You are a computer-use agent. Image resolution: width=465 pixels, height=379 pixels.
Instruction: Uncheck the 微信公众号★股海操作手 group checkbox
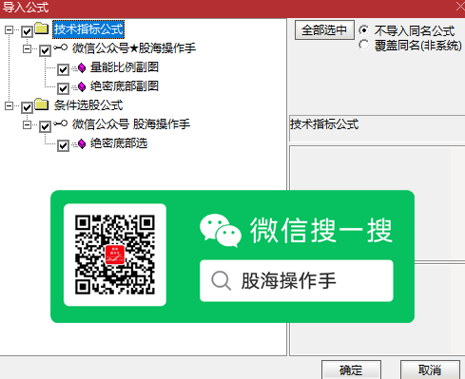point(45,50)
